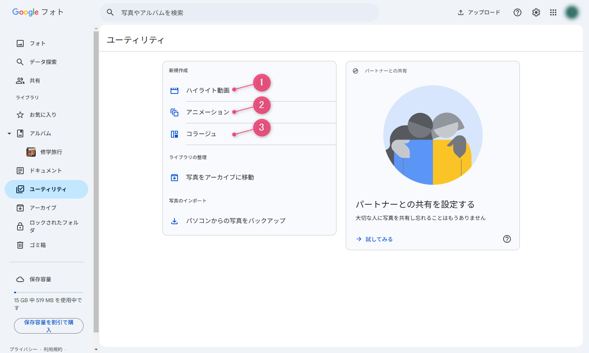This screenshot has width=589, height=353.
Task: Click the storage usage progress bar
Action: tap(48, 292)
